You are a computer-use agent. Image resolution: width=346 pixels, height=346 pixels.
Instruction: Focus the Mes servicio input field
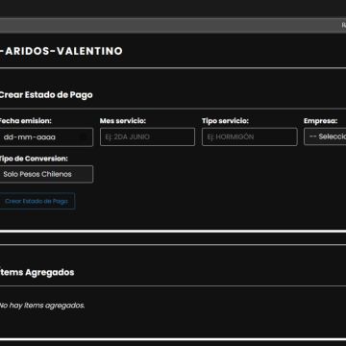(x=147, y=137)
